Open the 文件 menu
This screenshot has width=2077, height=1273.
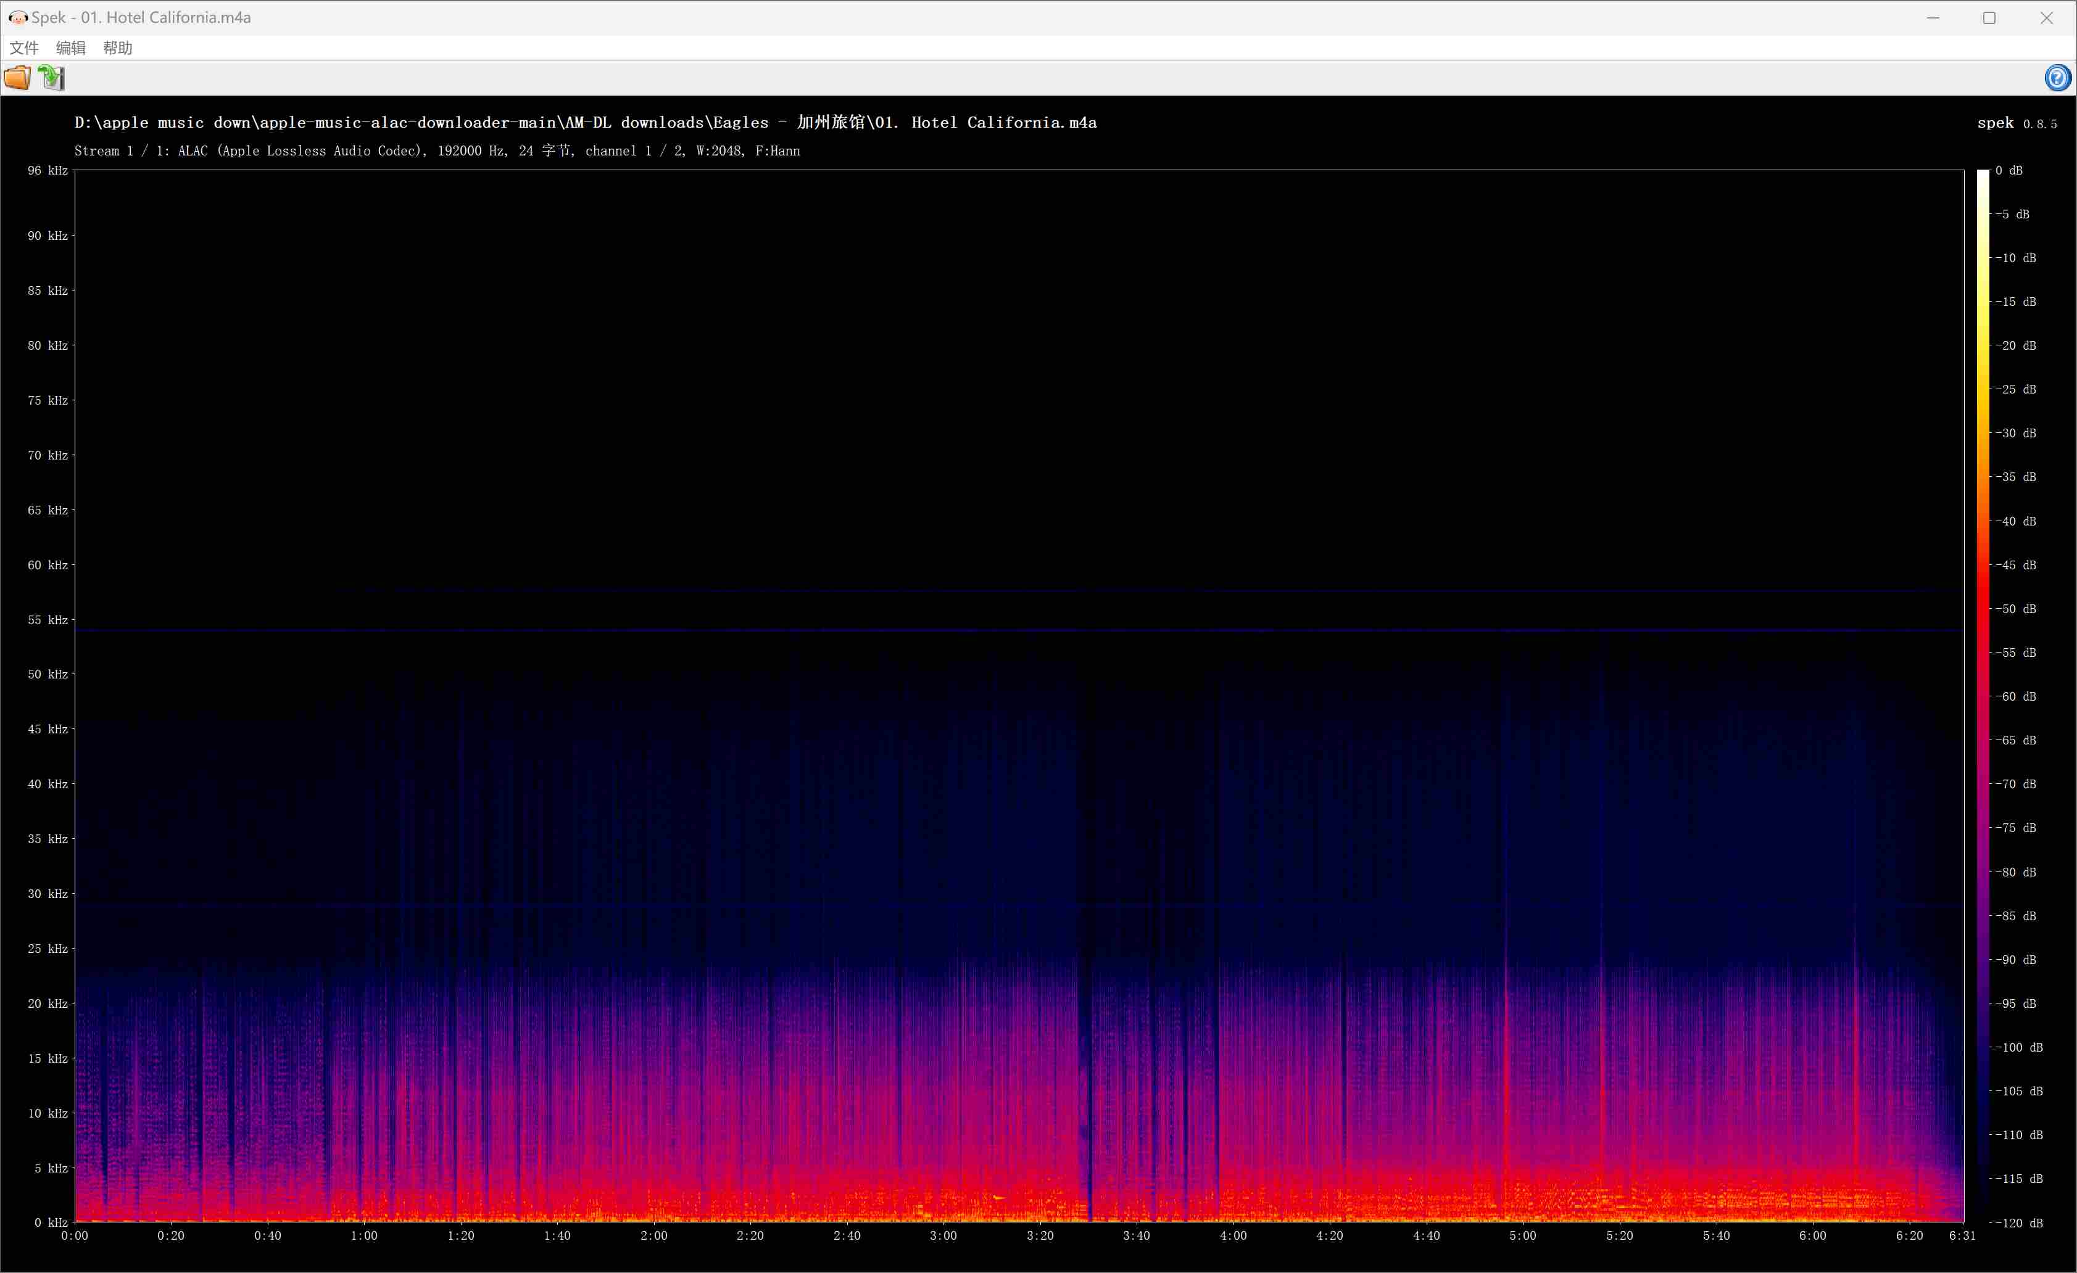click(x=23, y=48)
